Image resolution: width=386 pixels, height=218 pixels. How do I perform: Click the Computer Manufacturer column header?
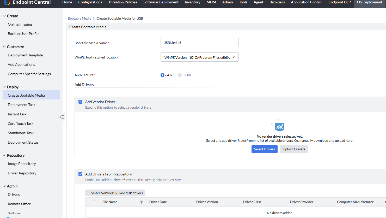point(355,202)
